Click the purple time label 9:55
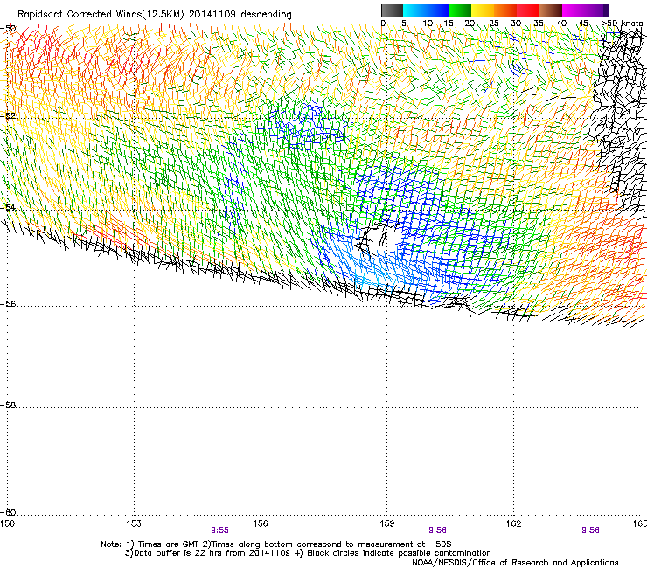The height and width of the screenshot is (568, 647). tap(219, 530)
